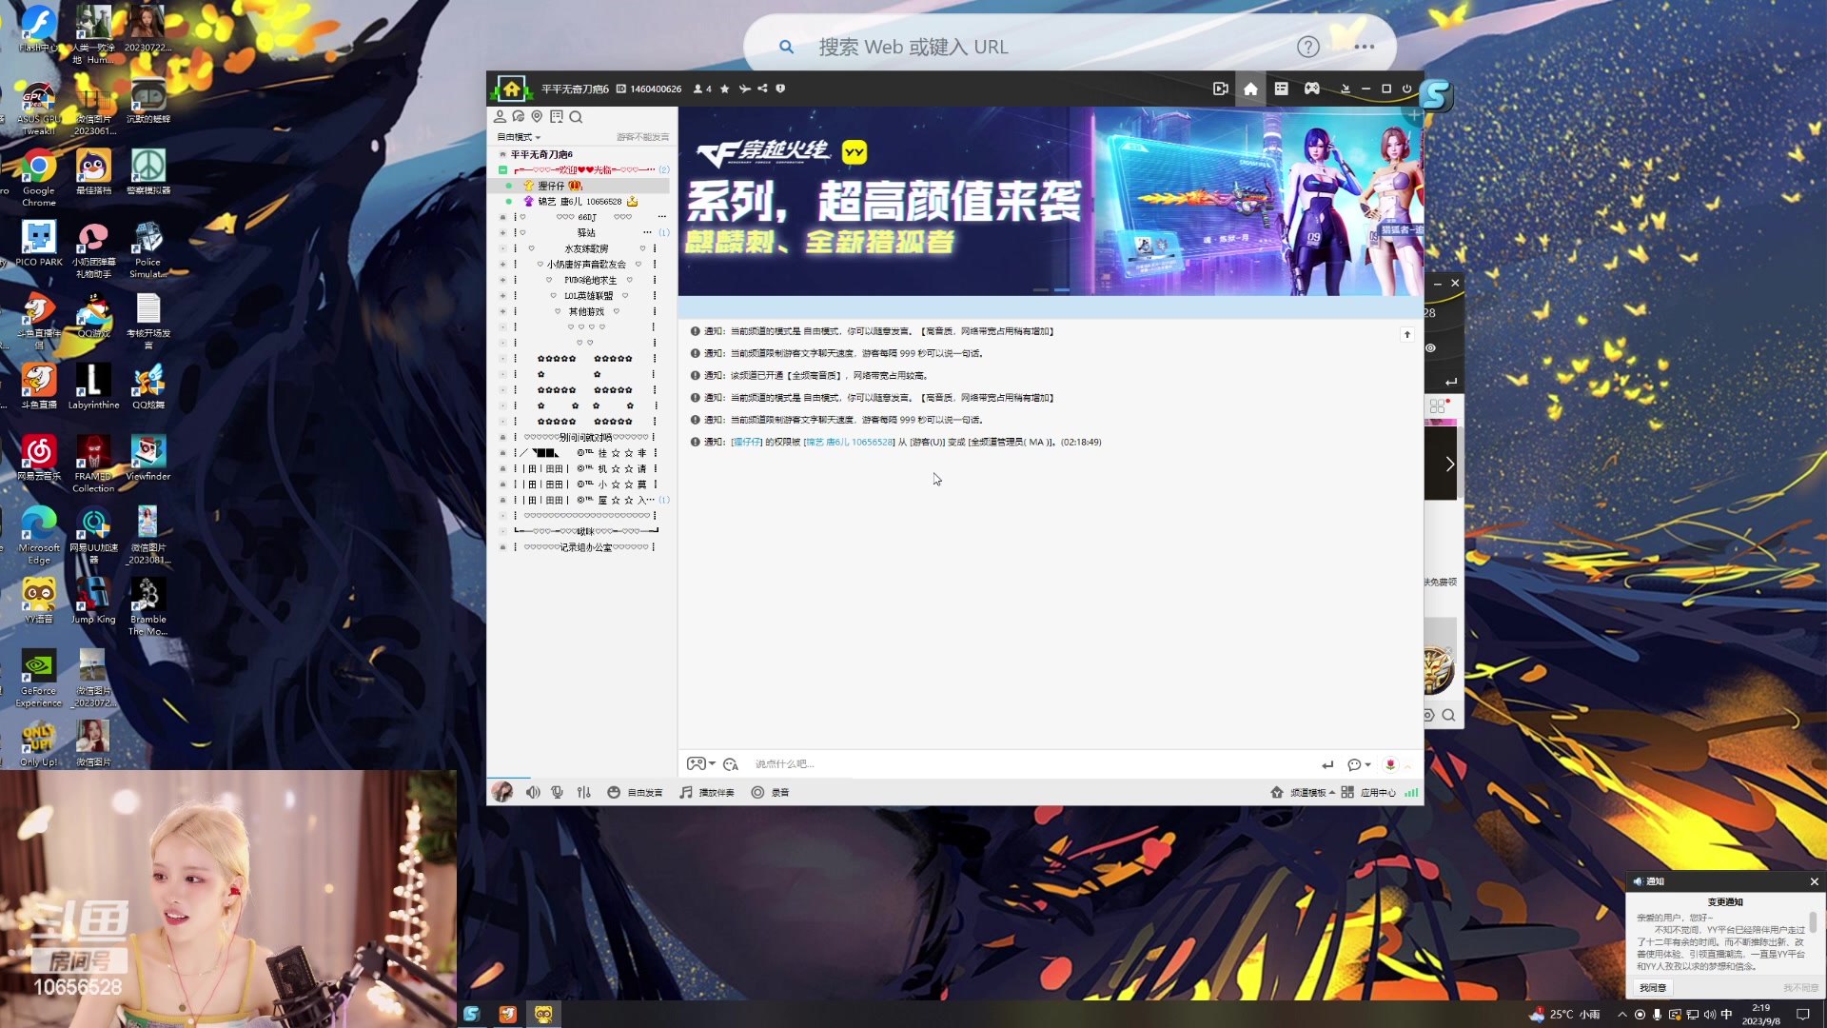This screenshot has height=1028, width=1827.
Task: Open the Google Chrome desktop icon
Action: pos(39,177)
